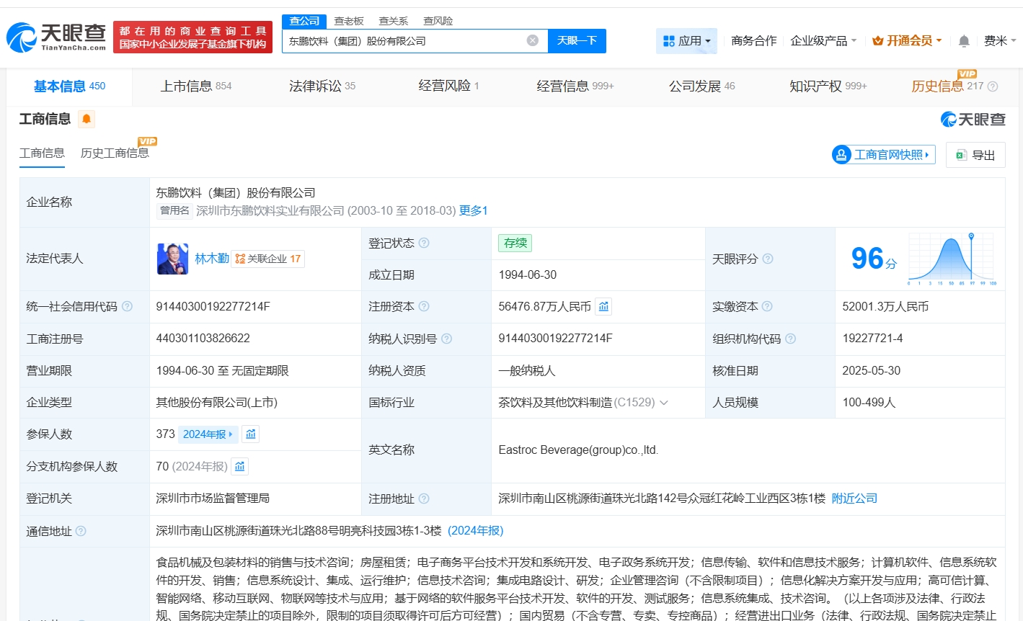This screenshot has width=1023, height=621.
Task: Click the help icon beside 登记状态
Action: click(424, 243)
